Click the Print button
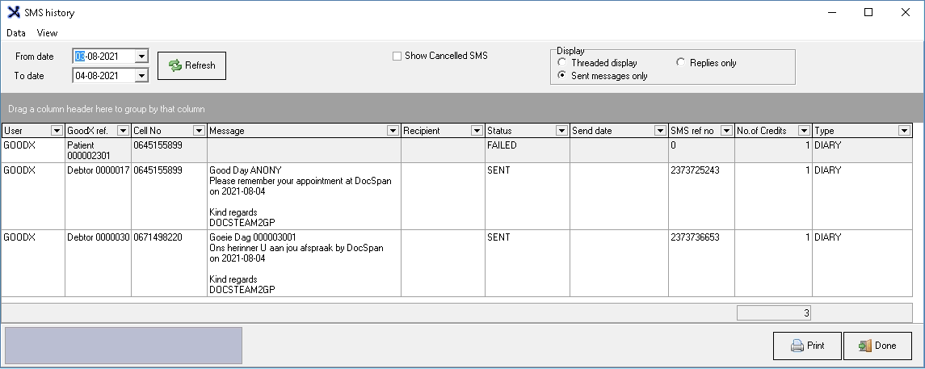 coord(808,346)
